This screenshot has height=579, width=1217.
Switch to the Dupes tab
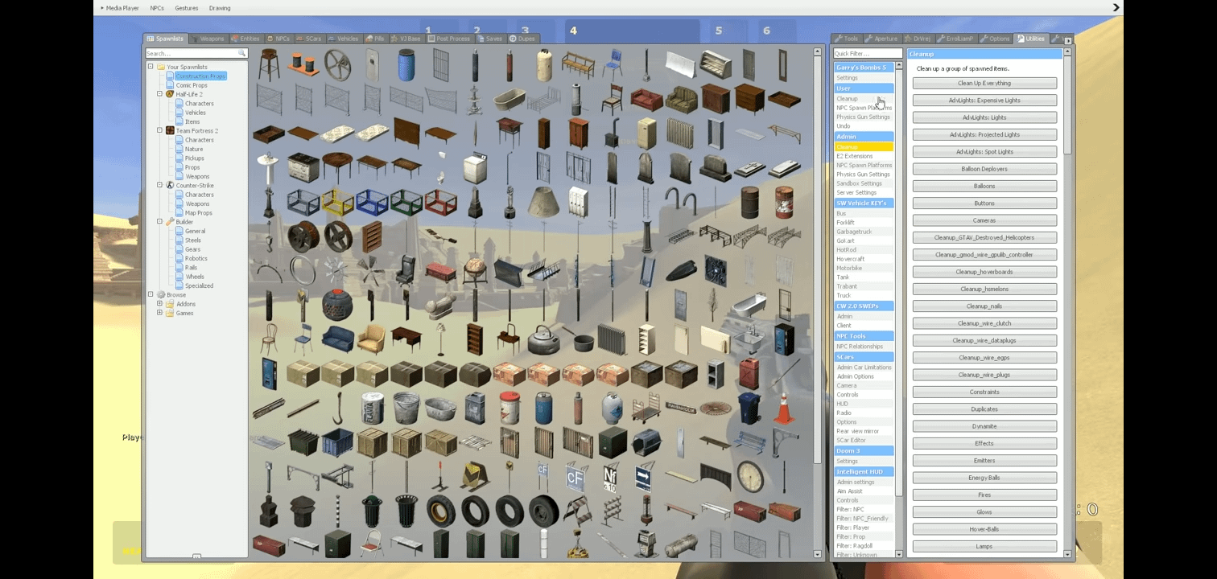pyautogui.click(x=522, y=39)
